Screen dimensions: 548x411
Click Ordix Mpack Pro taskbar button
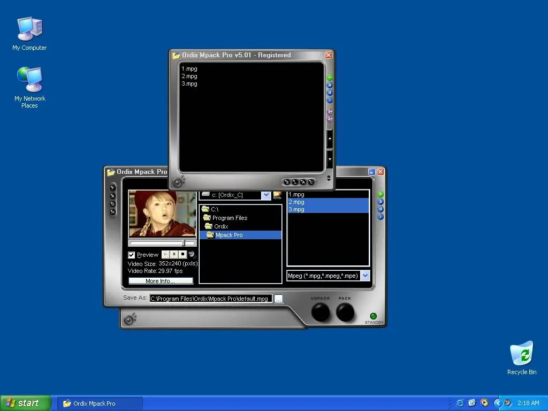[100, 404]
